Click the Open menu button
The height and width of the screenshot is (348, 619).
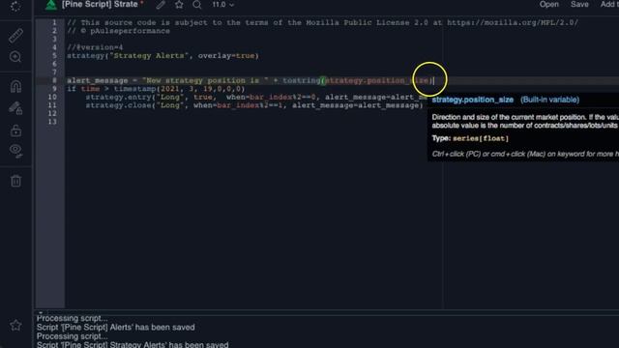548,4
